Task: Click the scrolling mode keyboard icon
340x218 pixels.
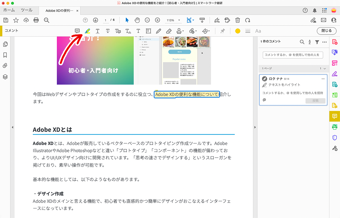Action: coord(202,20)
